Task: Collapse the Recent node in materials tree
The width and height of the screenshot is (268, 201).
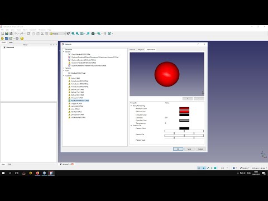Action: point(64,52)
